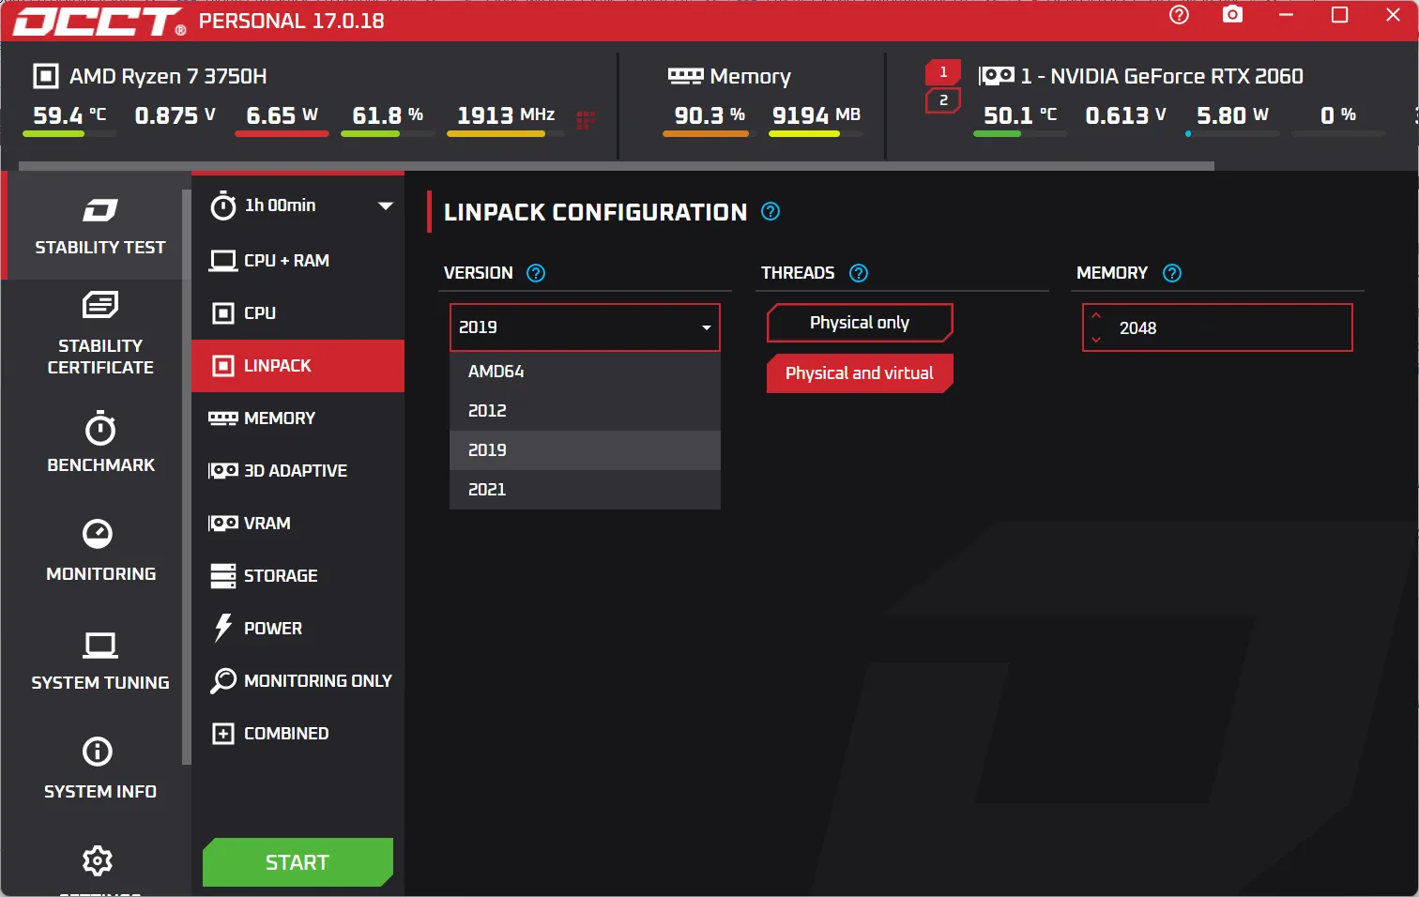The height and width of the screenshot is (897, 1419).
Task: Click the NVIDIA GeForce RTX 2060 GPU icon
Action: tap(996, 76)
